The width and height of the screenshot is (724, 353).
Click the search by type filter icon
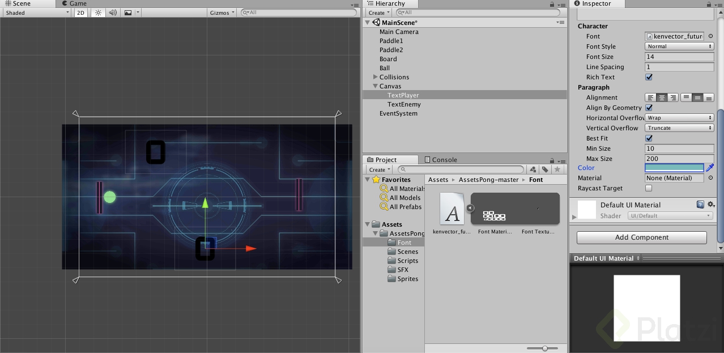[x=533, y=169]
